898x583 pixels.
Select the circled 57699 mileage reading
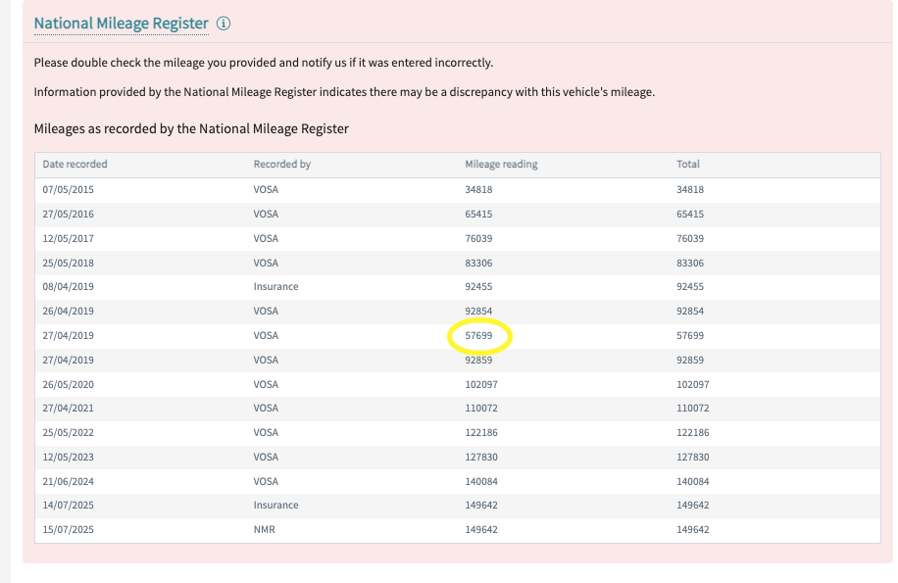479,336
